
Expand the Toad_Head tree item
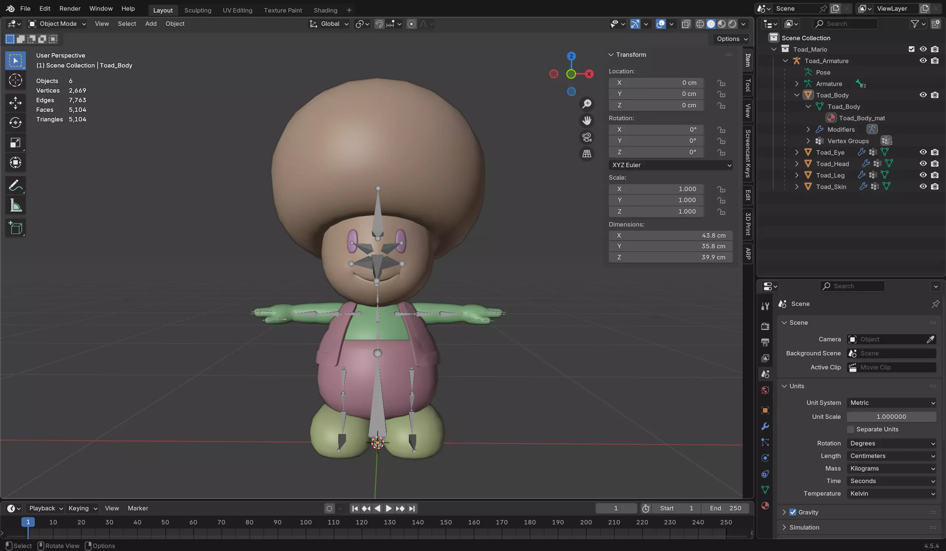pos(797,164)
